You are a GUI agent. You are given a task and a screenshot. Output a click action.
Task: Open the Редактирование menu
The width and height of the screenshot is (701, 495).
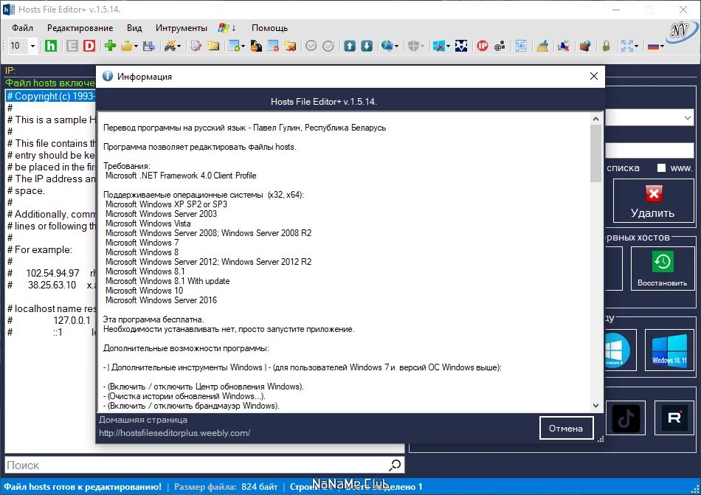pyautogui.click(x=80, y=28)
